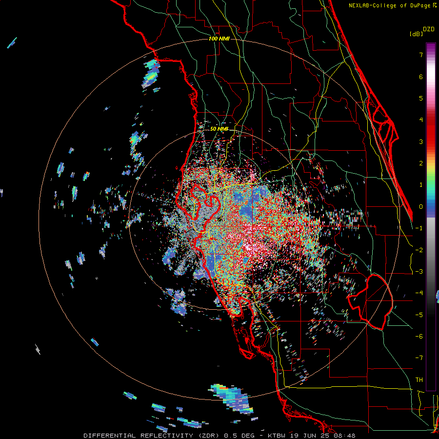The width and height of the screenshot is (439, 439).
Task: Click the 19 JUN 25 date text
Action: pos(310,436)
